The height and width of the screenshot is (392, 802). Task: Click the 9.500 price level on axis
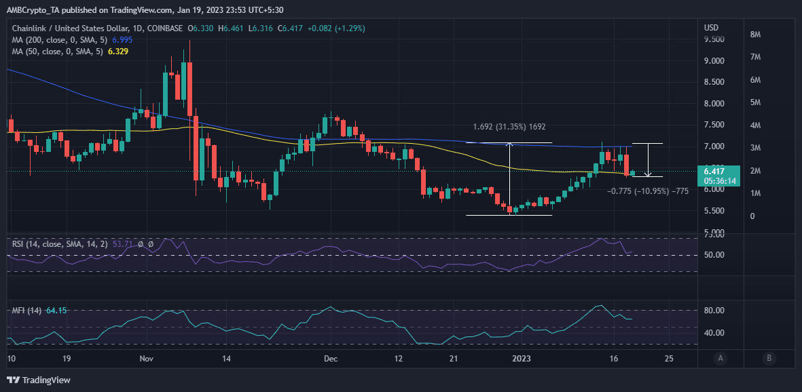click(714, 39)
